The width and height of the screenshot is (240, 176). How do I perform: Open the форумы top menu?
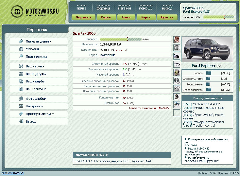pyautogui.click(x=103, y=8)
